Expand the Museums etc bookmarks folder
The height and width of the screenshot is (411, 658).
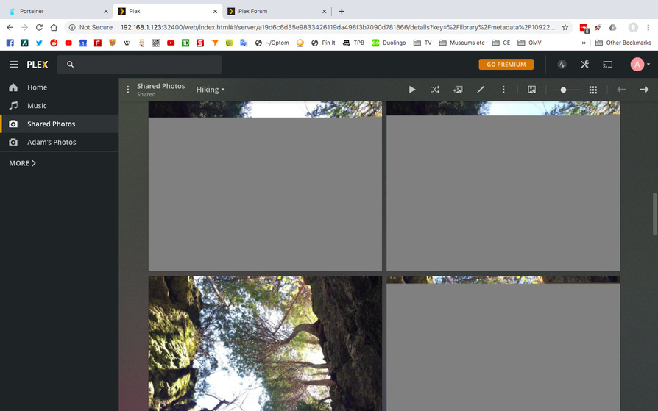(x=461, y=43)
